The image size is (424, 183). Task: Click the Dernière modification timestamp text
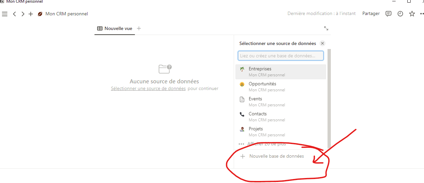pos(322,14)
